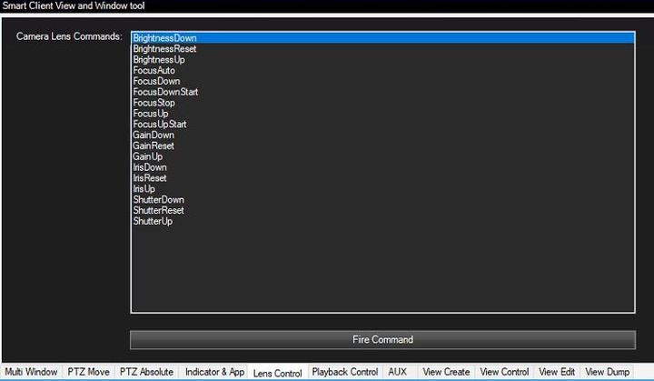Select the FocusAuto lens command
This screenshot has height=381, width=654.
click(154, 70)
